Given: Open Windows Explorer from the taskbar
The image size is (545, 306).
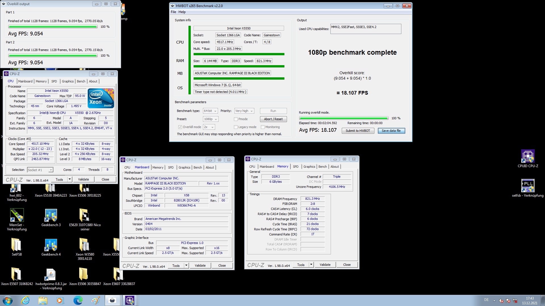Looking at the screenshot, I should (43, 300).
